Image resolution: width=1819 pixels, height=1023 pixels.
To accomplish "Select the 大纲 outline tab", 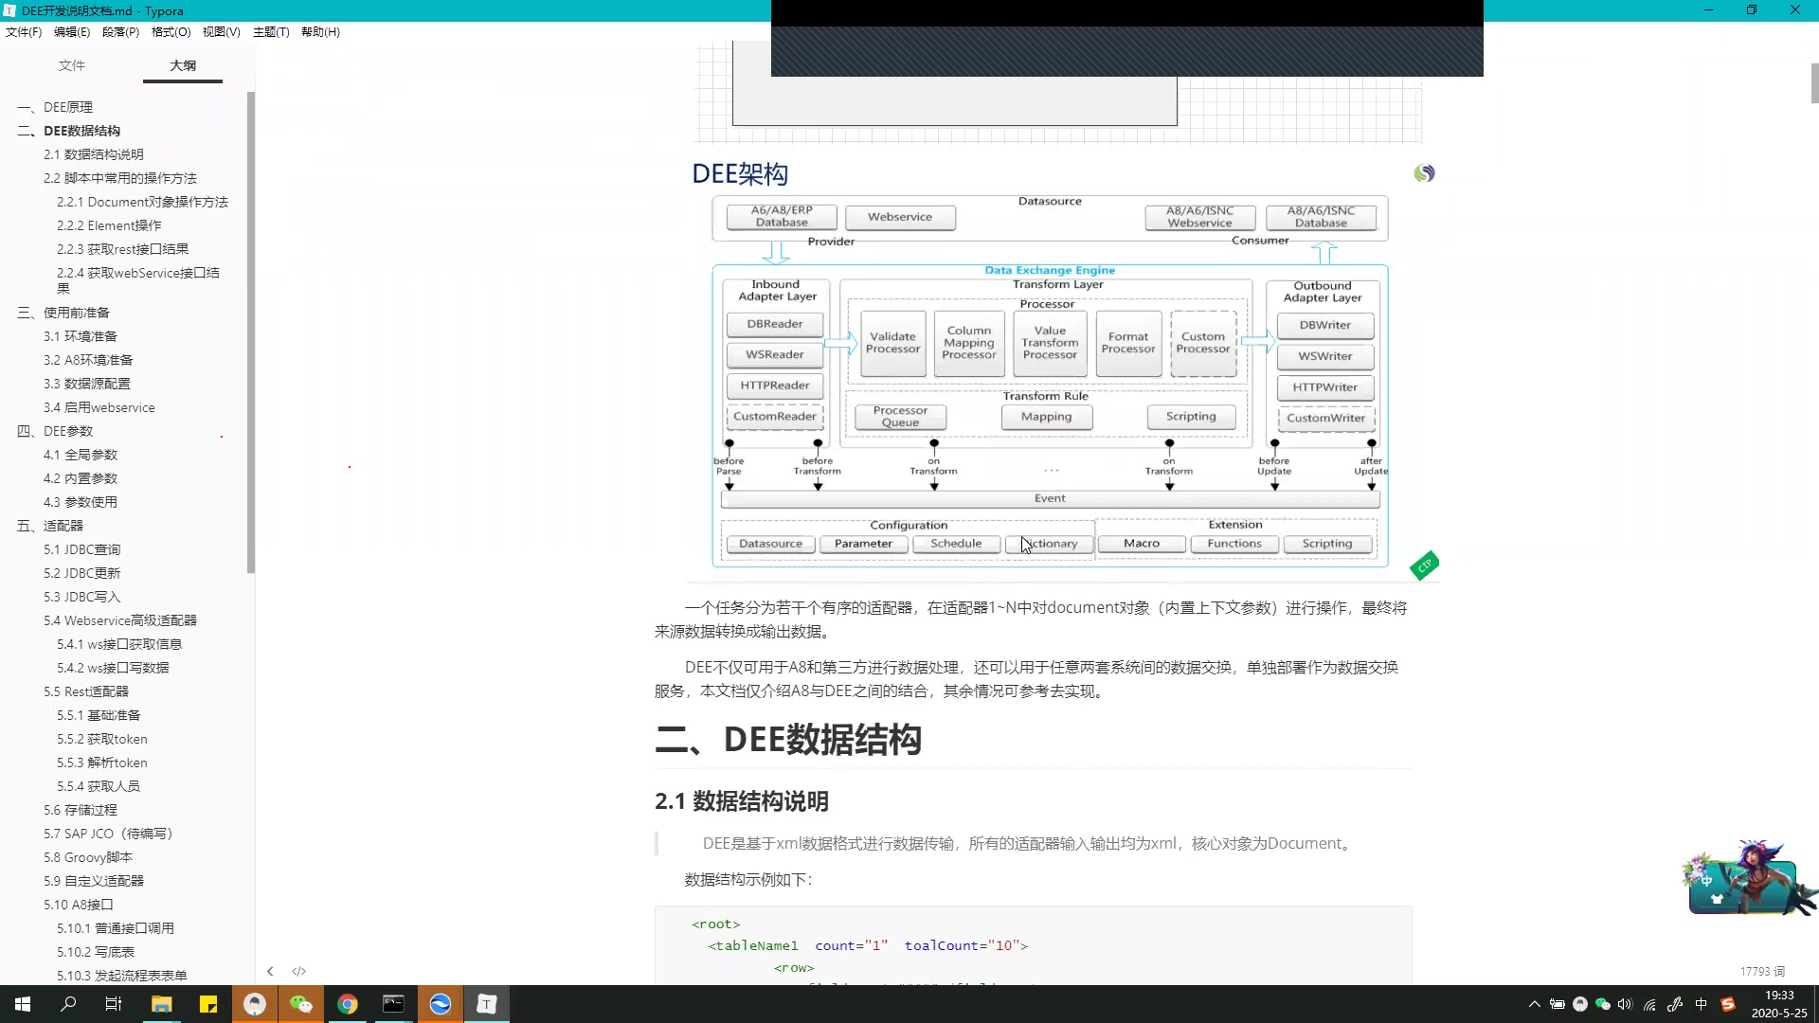I will 183,65.
